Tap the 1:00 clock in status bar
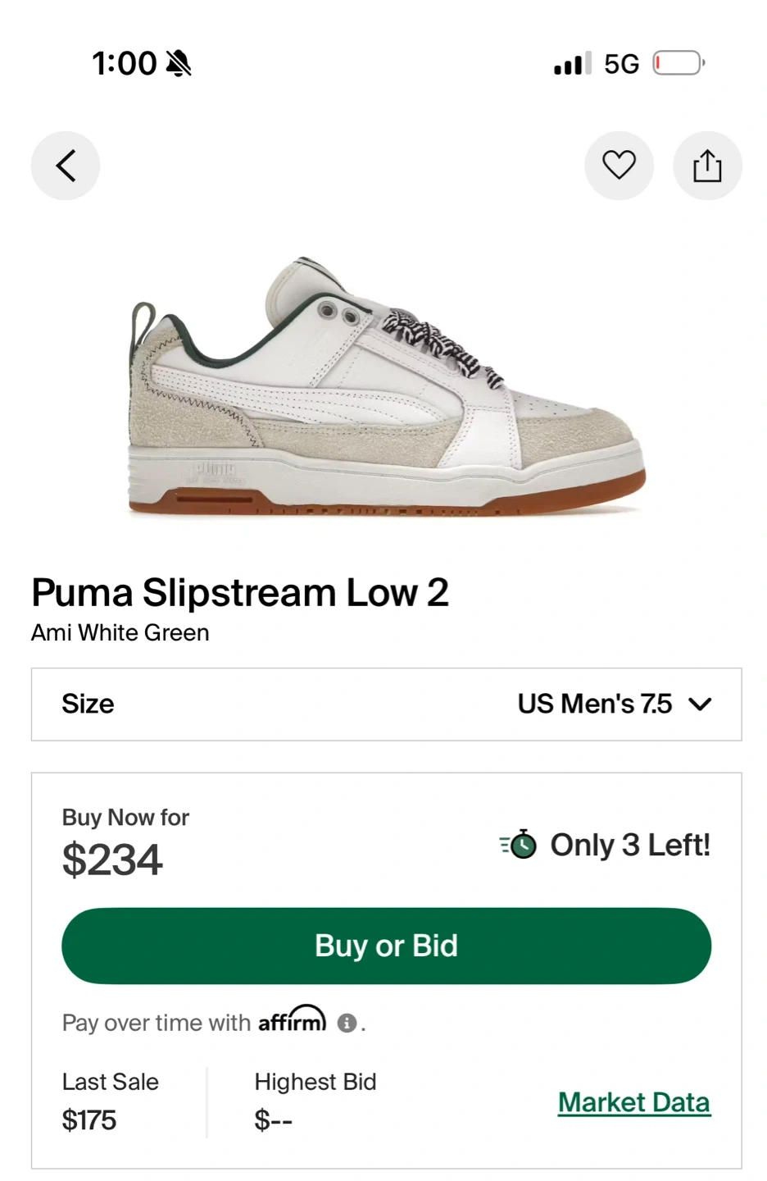Image resolution: width=767 pixels, height=1181 pixels. (124, 63)
